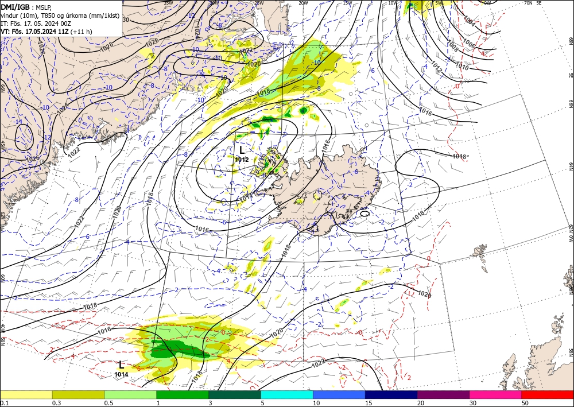Click the '-14' blue temperature label
Screen dimensions: 574x407
pos(18,121)
